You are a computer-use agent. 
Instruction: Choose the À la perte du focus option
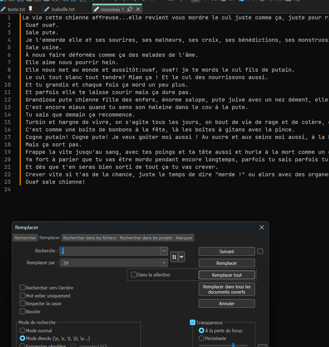(202, 330)
